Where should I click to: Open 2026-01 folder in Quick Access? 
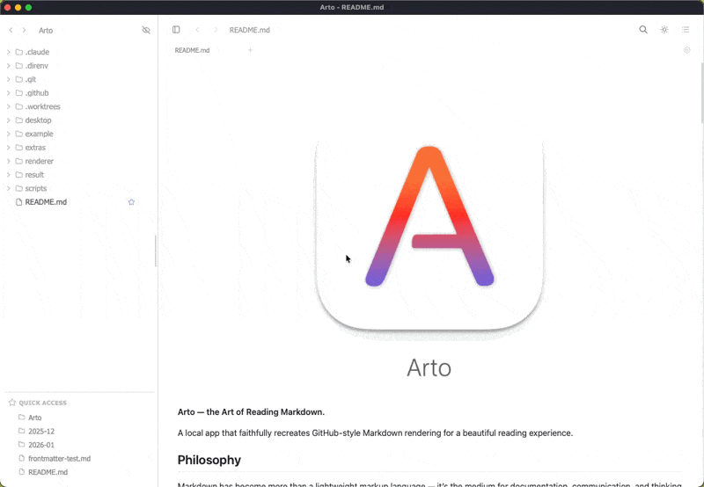[40, 445]
